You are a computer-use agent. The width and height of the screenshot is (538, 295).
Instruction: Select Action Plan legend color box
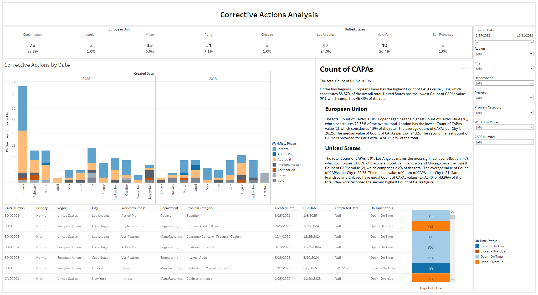tap(274, 154)
